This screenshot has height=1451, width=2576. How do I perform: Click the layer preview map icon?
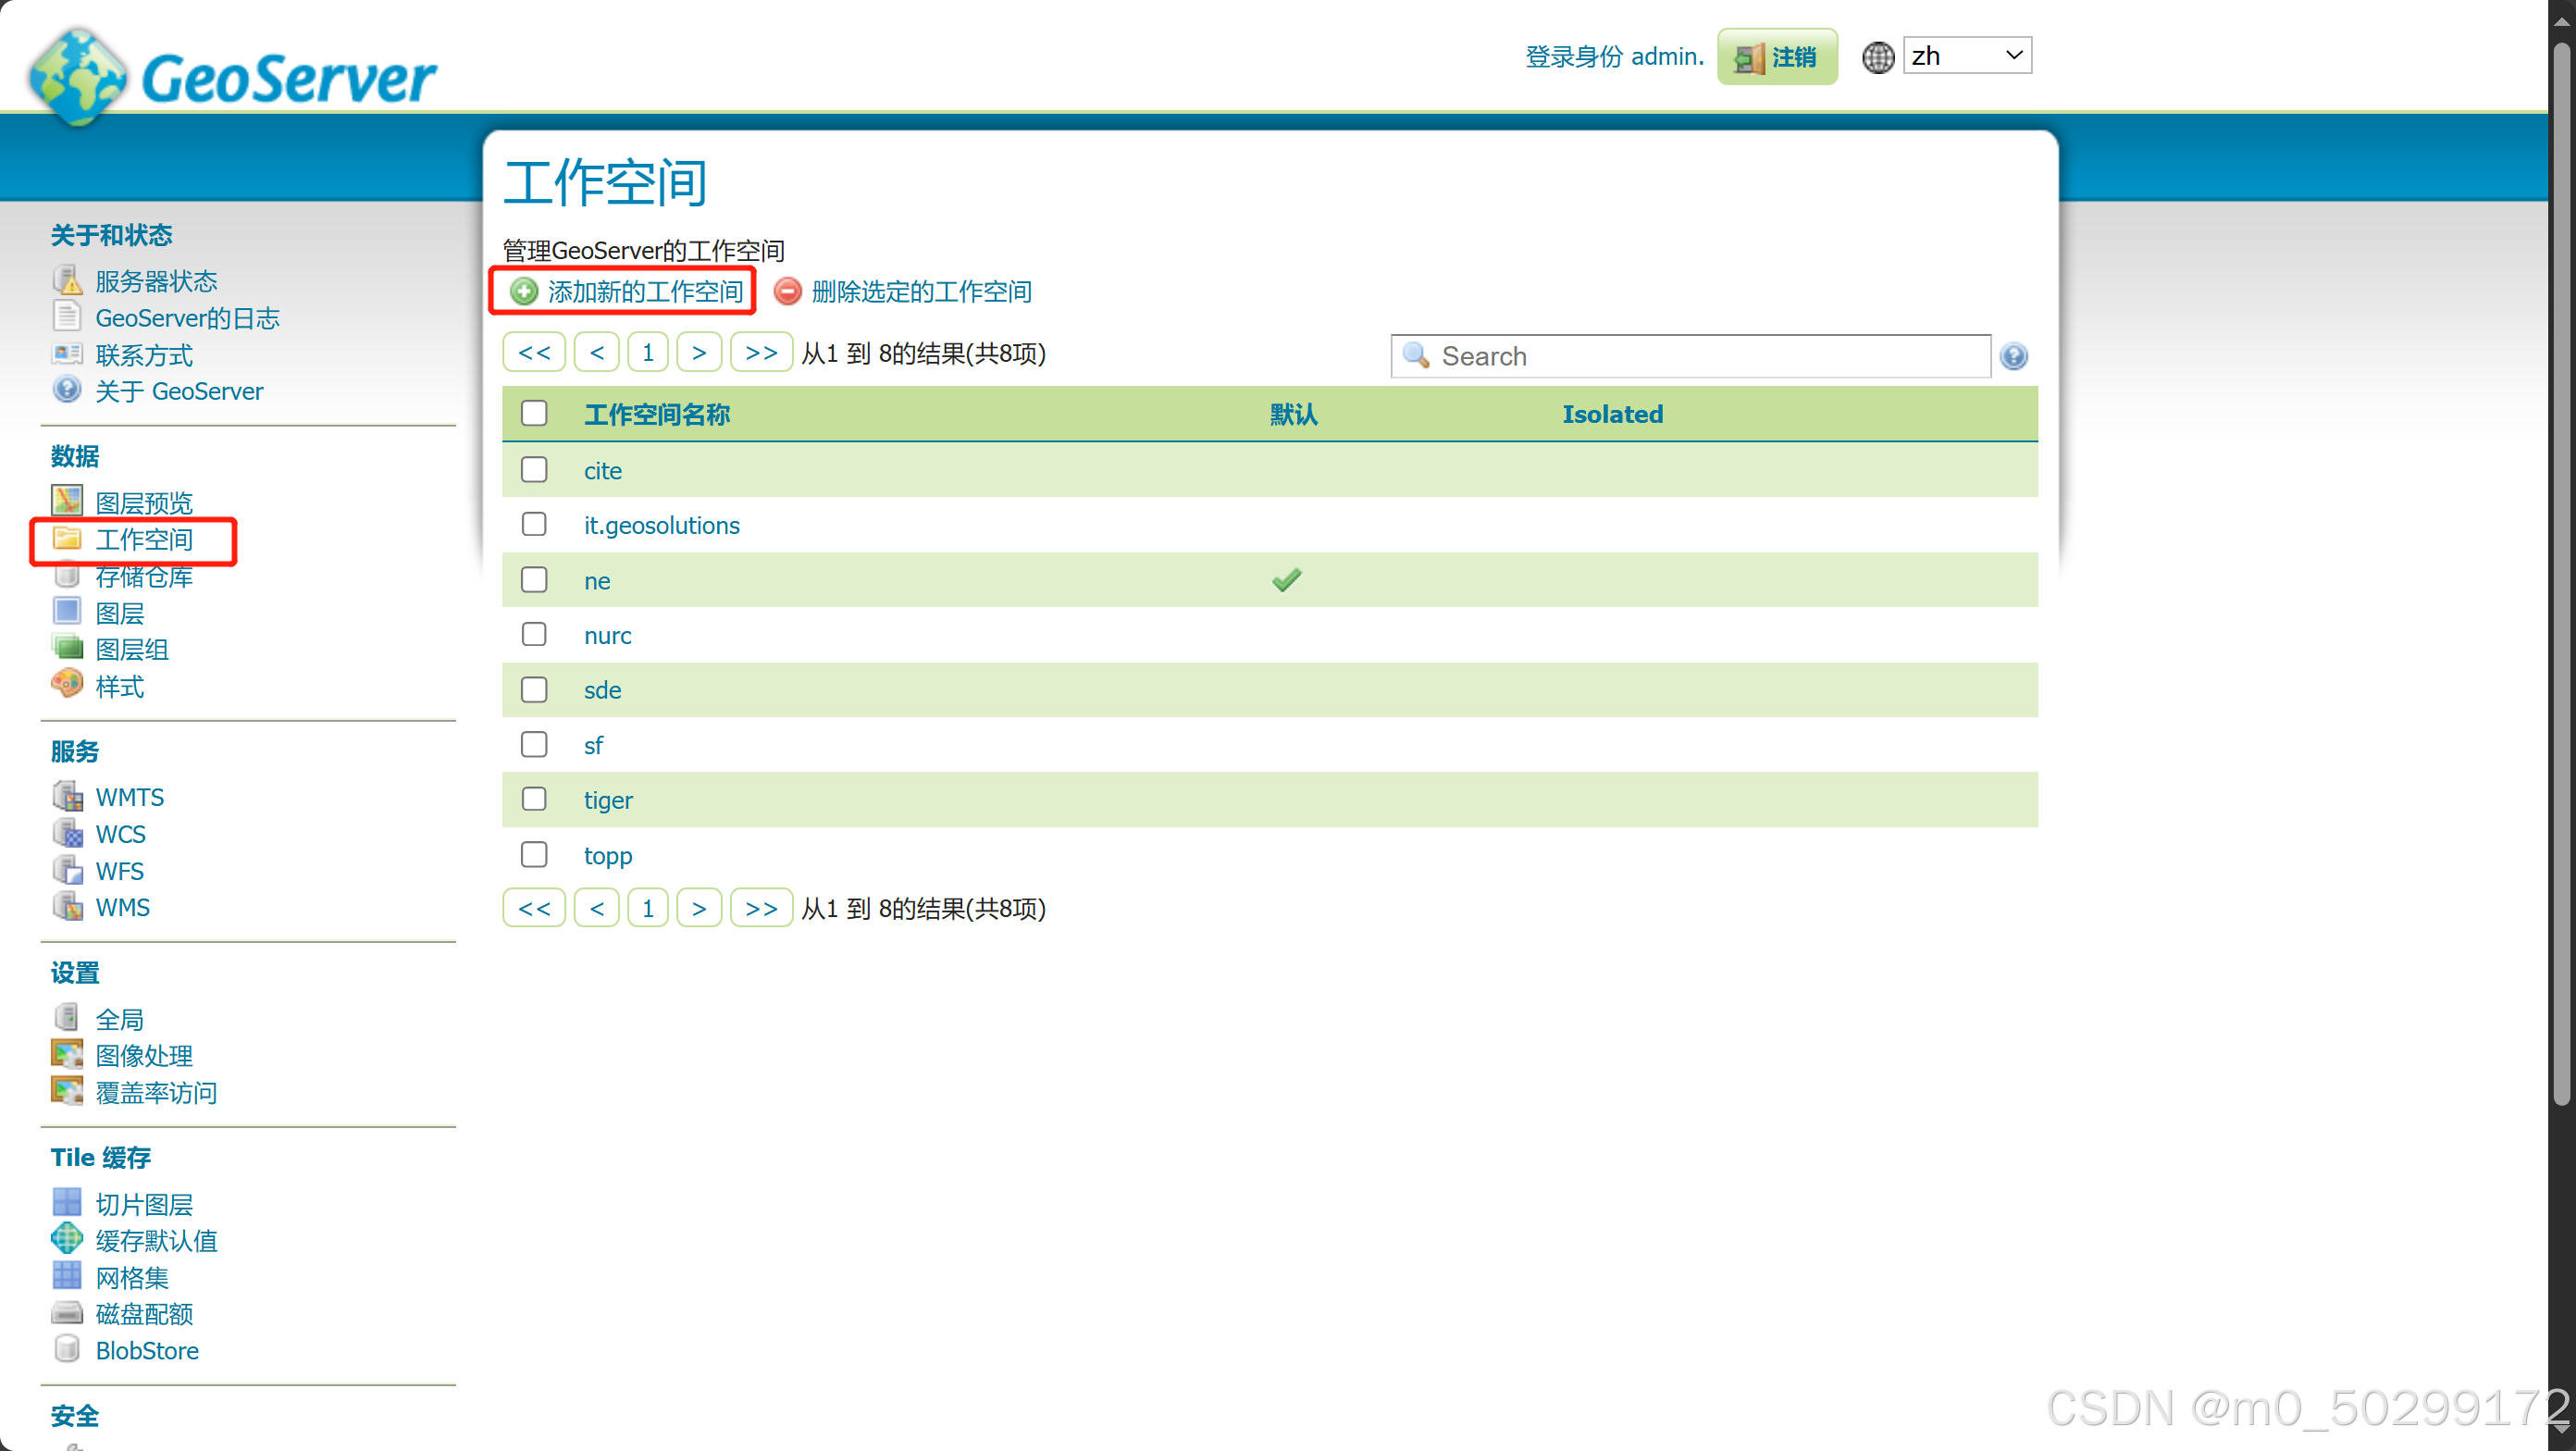tap(67, 501)
